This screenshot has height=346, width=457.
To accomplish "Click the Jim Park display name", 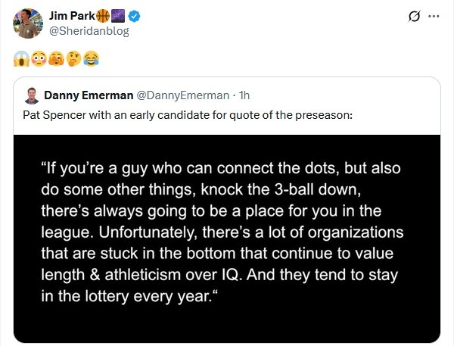I will [x=71, y=16].
